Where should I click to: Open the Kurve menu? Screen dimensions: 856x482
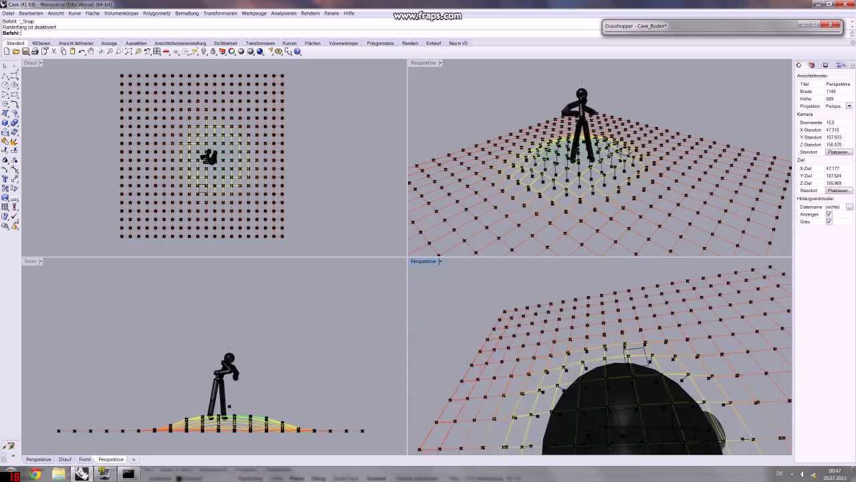pos(74,13)
